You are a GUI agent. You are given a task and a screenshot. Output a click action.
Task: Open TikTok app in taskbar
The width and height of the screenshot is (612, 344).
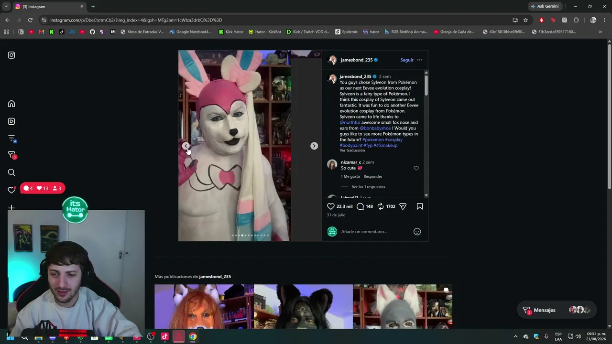pos(165,337)
